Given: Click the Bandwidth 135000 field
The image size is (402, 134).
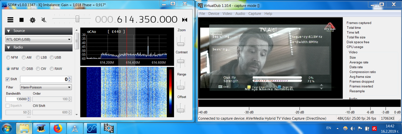Looking at the screenshot, I should pos(16,99).
